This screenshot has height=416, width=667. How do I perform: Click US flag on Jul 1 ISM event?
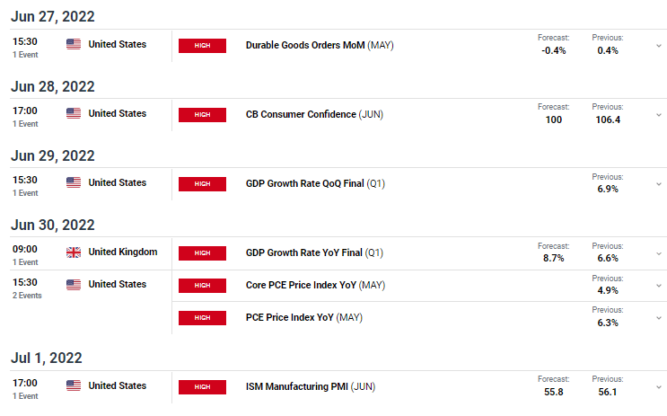click(x=74, y=385)
